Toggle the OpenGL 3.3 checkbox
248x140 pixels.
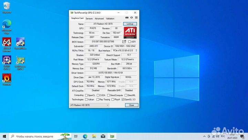123,99
